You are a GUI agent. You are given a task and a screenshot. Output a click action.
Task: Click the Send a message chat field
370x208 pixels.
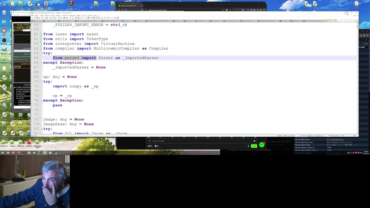[x=202, y=141]
